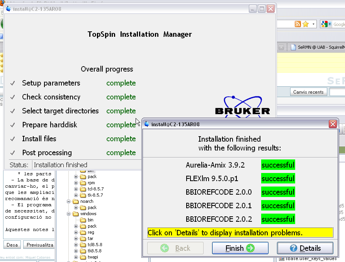Close the tab left of the SeRMN tab

(x=281, y=47)
